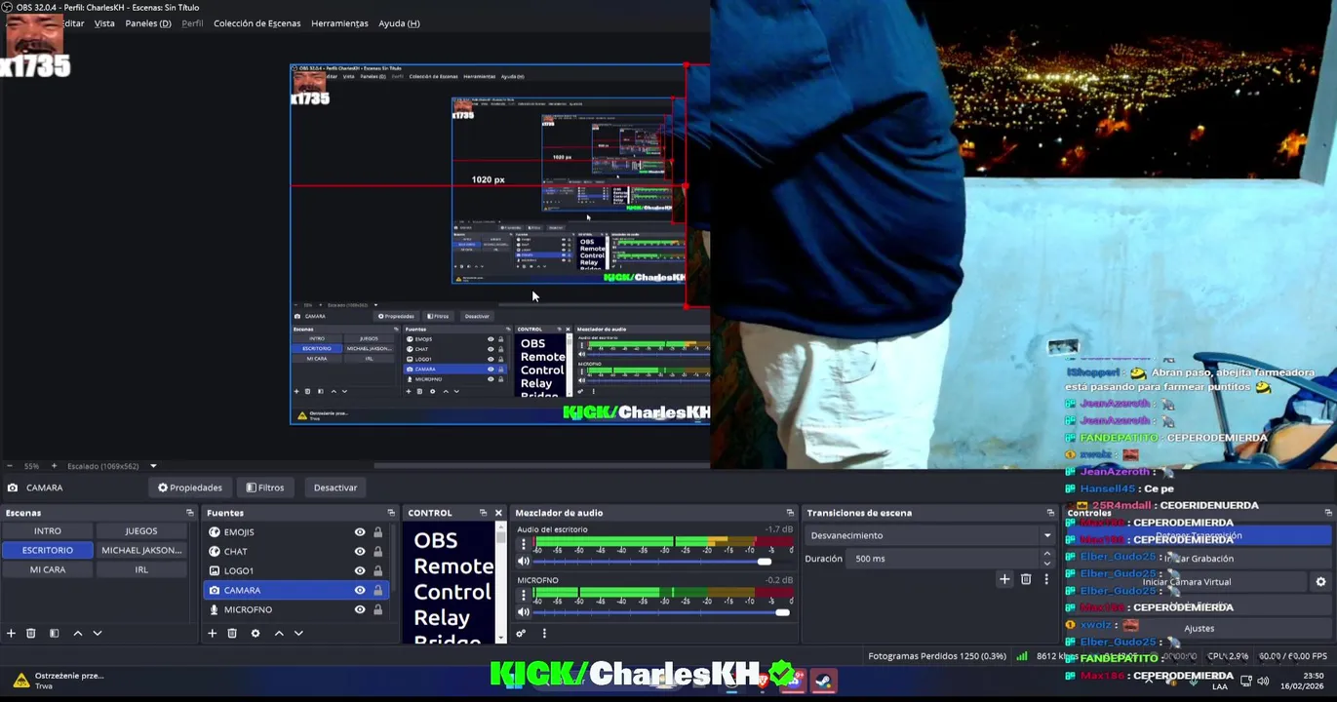Open Vista menu
Screen dimensions: 1337x702
(x=104, y=23)
